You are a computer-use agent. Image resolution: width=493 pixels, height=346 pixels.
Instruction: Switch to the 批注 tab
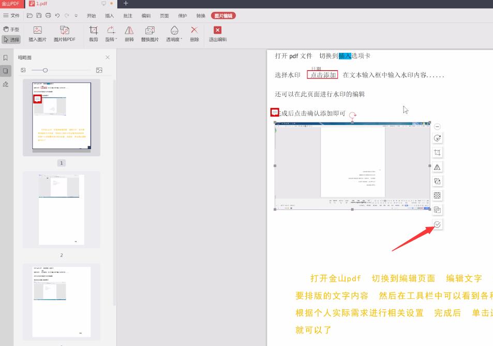[128, 16]
